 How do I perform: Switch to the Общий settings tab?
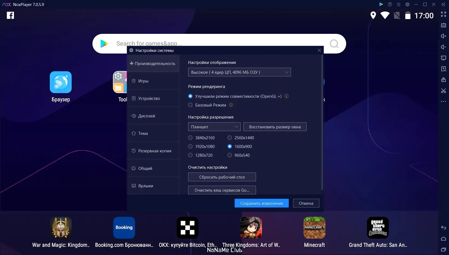[153, 168]
